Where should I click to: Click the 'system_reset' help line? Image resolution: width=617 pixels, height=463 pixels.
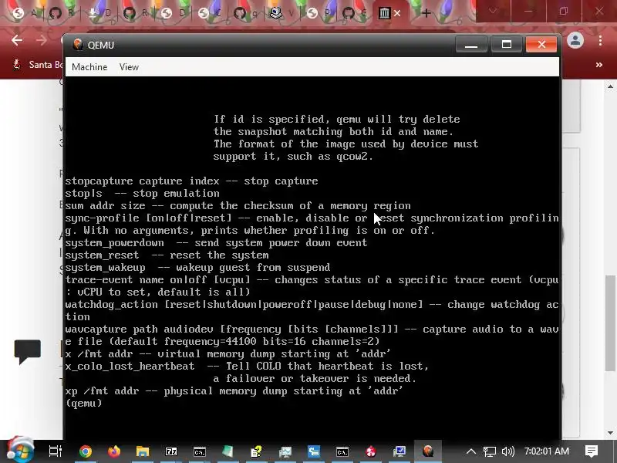click(167, 255)
